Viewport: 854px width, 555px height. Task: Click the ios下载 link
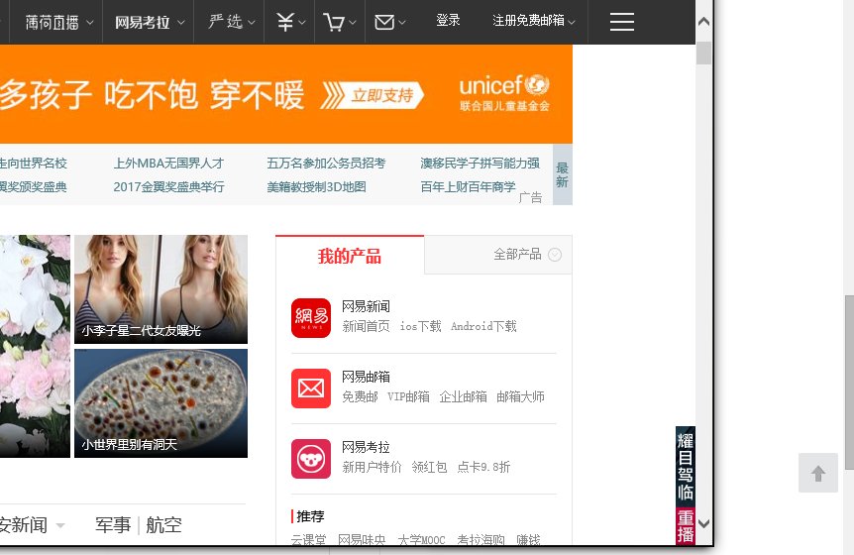420,326
